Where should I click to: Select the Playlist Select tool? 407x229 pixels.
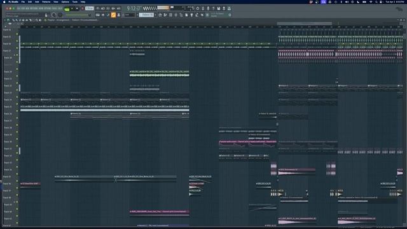[x=34, y=20]
